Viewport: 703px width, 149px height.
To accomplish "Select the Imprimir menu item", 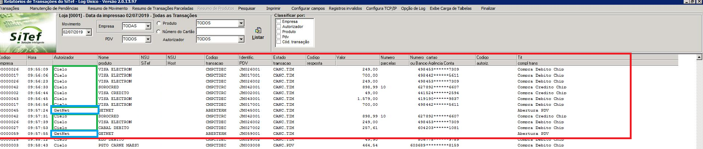I will pyautogui.click(x=274, y=8).
